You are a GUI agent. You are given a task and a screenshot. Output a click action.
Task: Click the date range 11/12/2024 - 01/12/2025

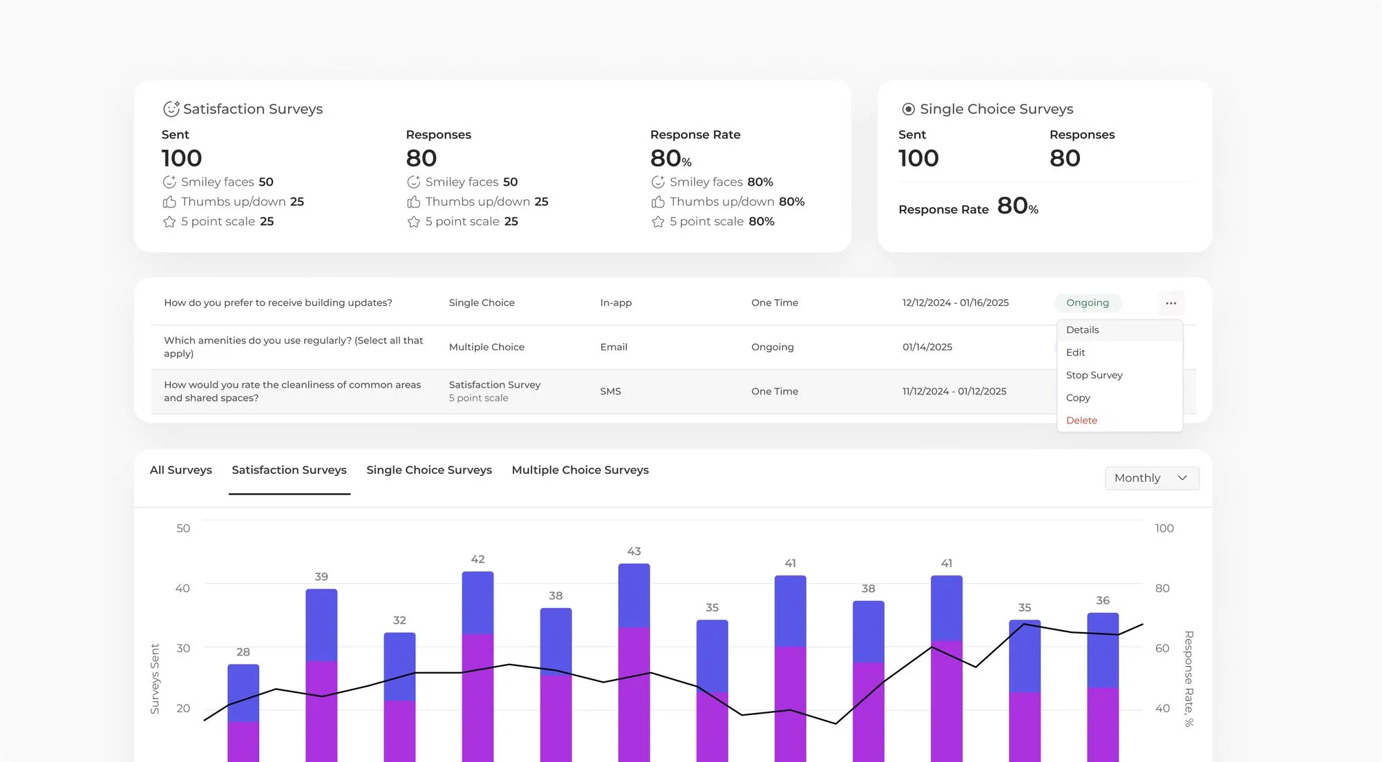point(954,391)
